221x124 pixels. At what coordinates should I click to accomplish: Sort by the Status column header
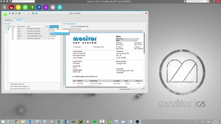point(47,27)
